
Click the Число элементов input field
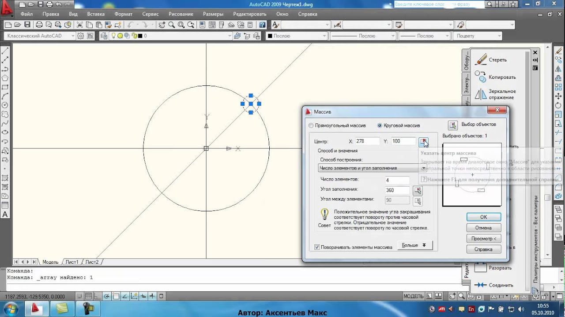point(397,180)
